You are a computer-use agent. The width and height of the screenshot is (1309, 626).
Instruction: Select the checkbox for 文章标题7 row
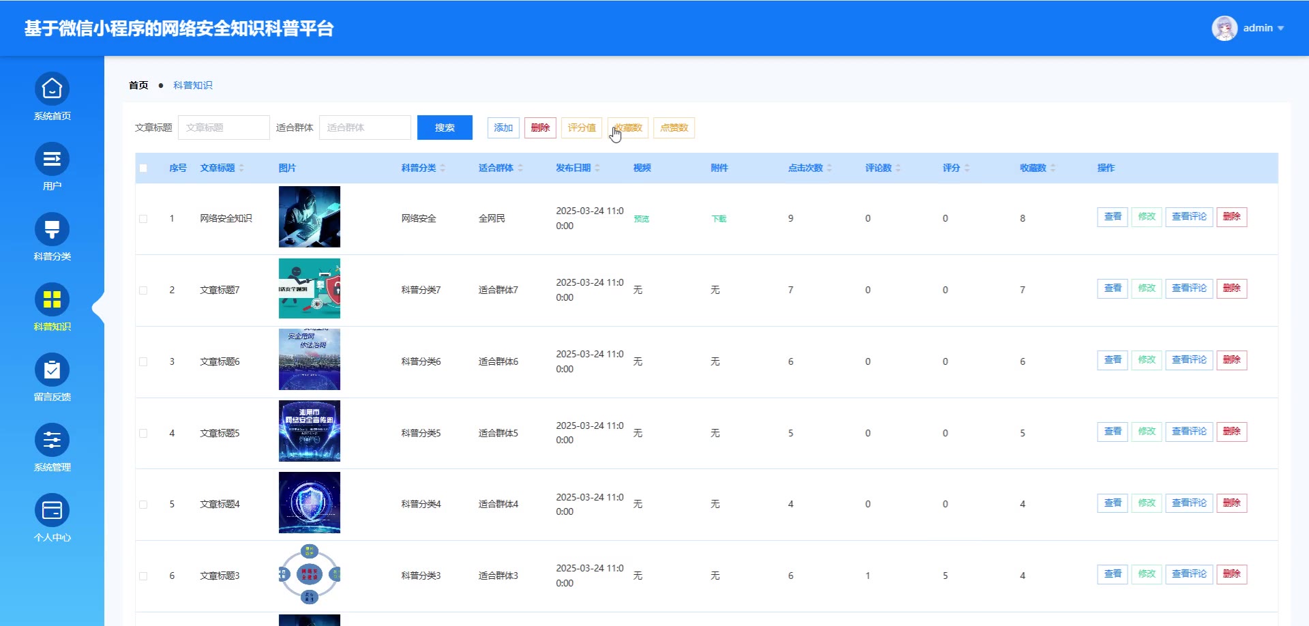[143, 290]
